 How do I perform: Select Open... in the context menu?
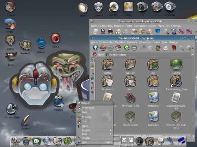click(95, 126)
